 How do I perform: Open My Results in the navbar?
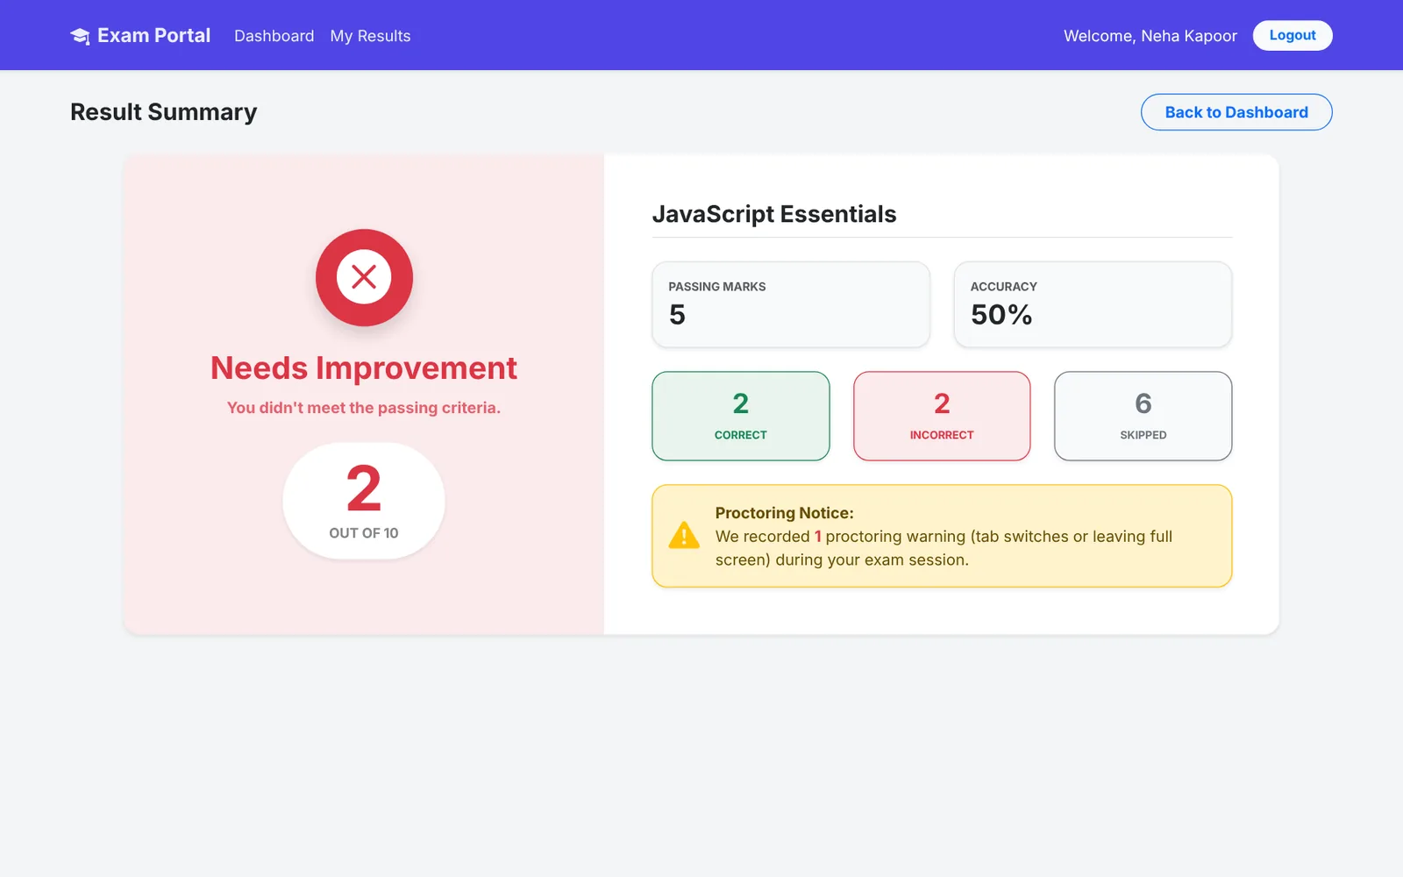(x=370, y=36)
